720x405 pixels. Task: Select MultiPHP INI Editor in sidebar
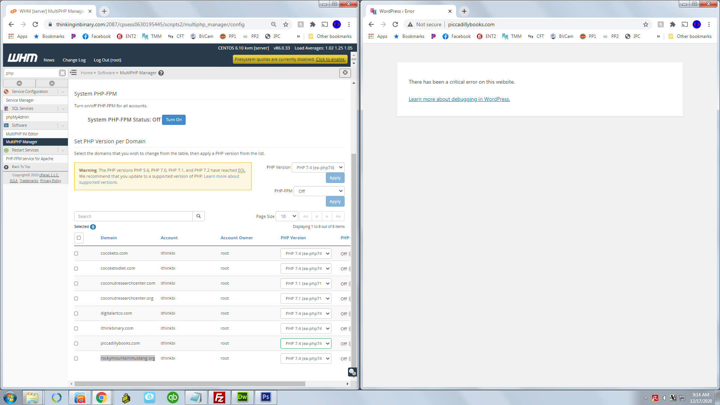tap(22, 134)
